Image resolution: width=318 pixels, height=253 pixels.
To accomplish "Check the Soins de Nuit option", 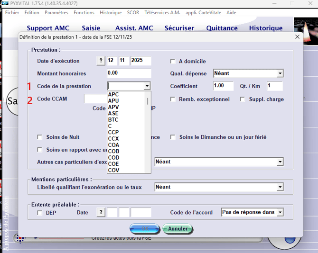I will (40, 137).
